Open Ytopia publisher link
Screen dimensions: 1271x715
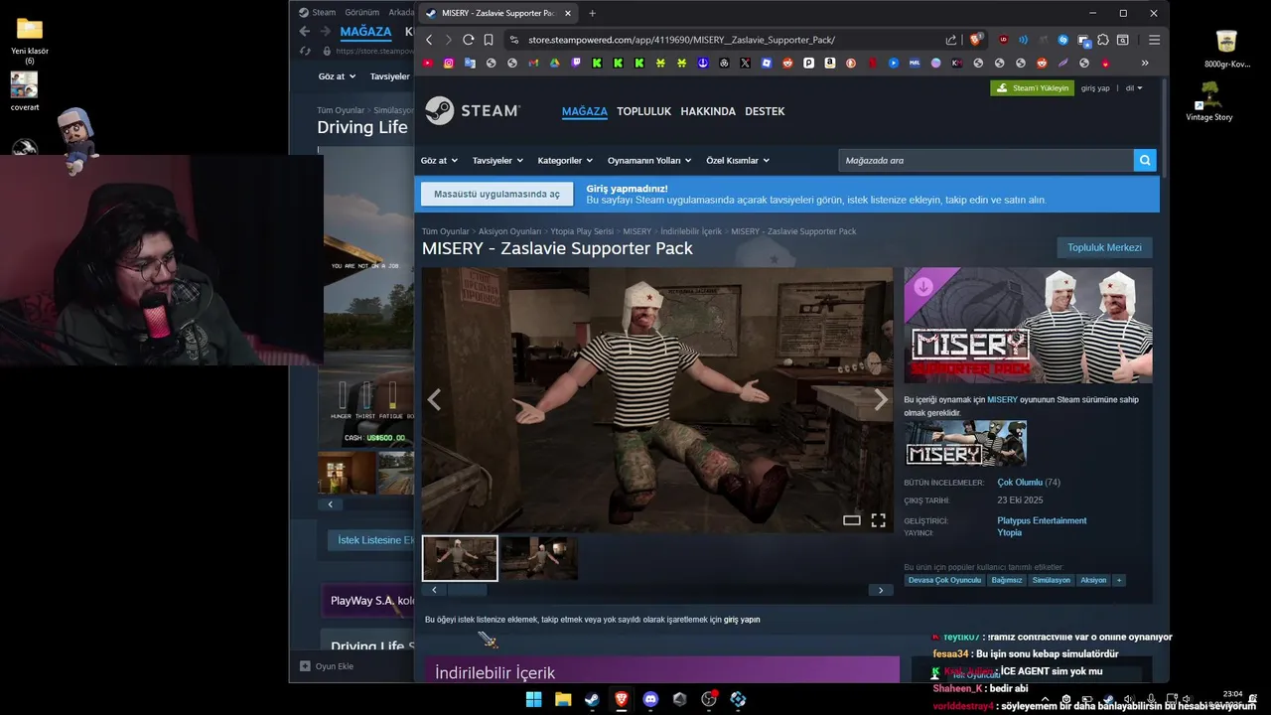click(x=1009, y=532)
